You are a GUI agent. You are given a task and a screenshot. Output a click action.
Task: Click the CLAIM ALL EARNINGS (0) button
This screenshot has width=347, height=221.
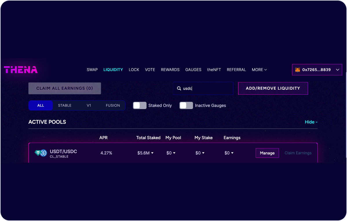65,89
